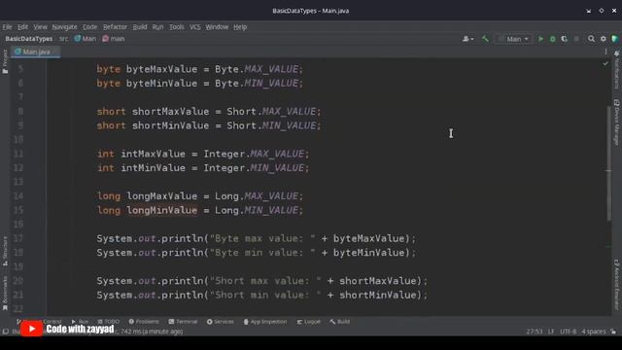Open the VCS menu
622x350 pixels.
point(194,27)
